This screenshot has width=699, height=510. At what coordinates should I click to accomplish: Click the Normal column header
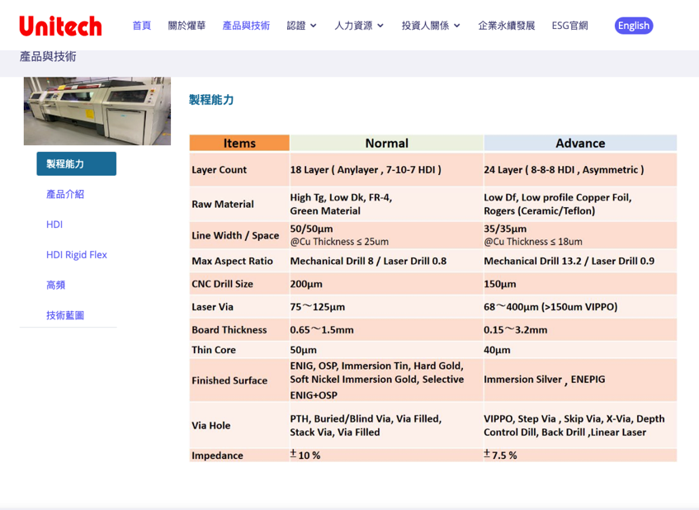[x=386, y=143]
